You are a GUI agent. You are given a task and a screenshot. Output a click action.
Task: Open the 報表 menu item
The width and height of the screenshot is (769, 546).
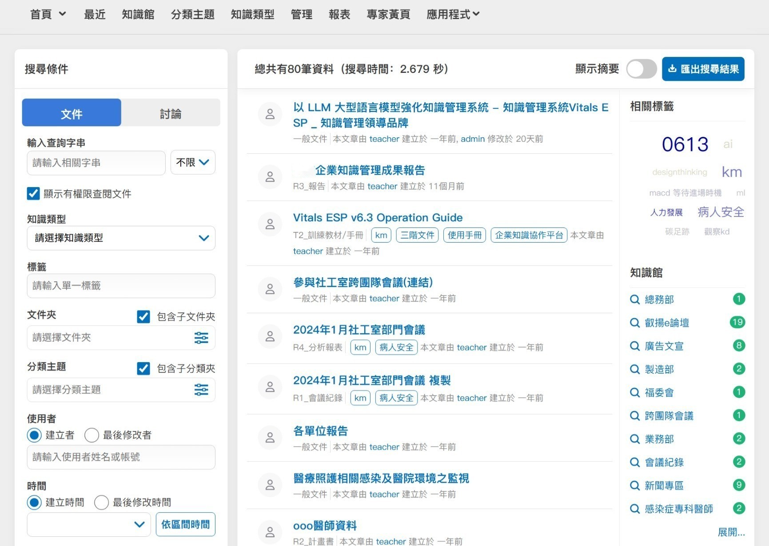pos(339,14)
